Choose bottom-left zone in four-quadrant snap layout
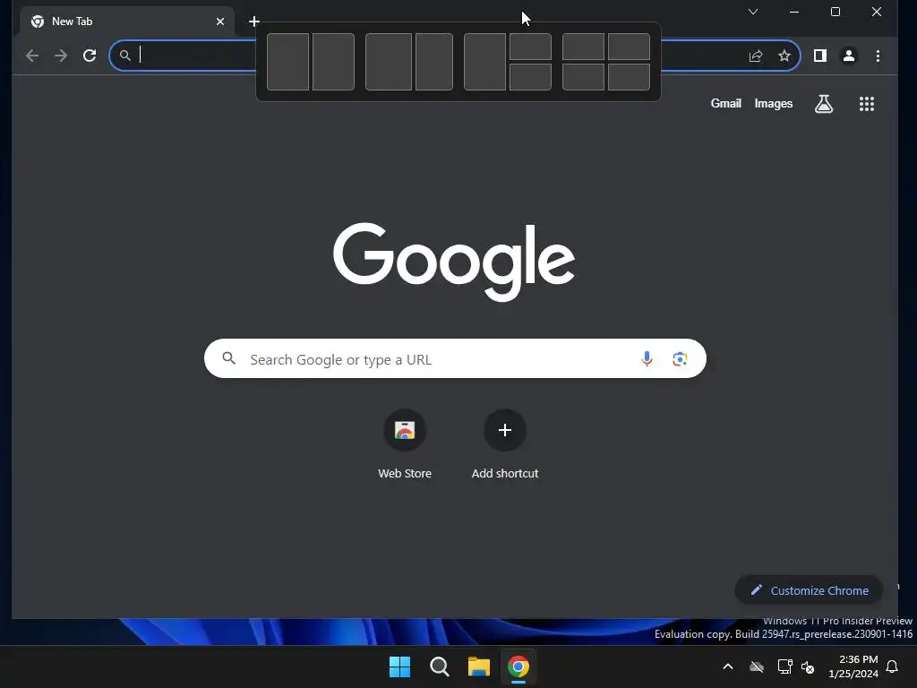The image size is (917, 688). [x=583, y=77]
